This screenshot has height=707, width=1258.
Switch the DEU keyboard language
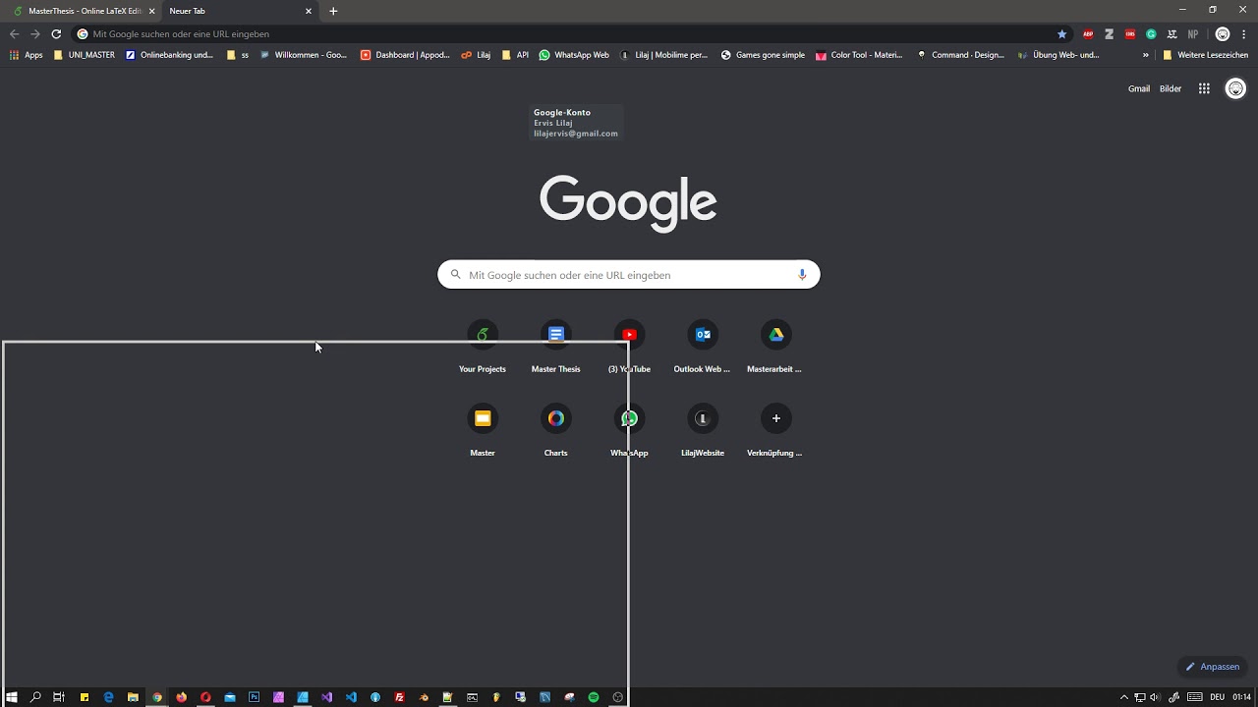click(x=1218, y=697)
